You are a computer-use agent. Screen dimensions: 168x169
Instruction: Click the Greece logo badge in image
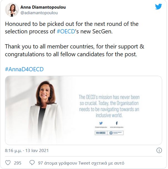point(101,133)
